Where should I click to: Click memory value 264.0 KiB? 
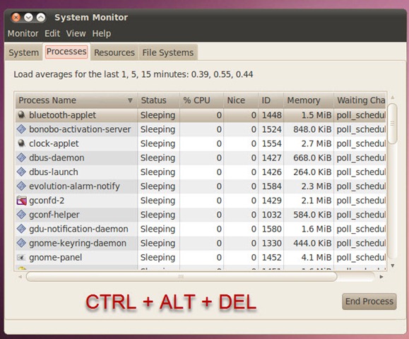(x=312, y=172)
